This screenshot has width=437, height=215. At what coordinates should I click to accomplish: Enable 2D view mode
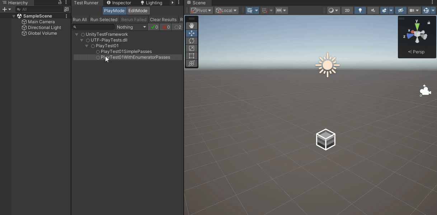click(347, 10)
